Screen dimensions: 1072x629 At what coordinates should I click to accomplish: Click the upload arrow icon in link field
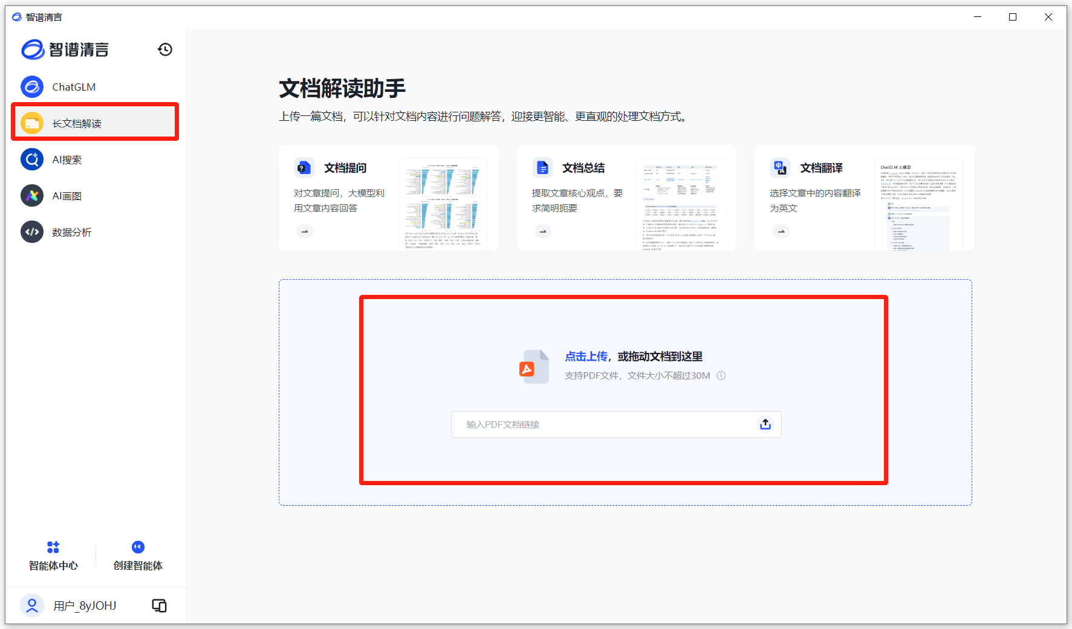point(765,424)
